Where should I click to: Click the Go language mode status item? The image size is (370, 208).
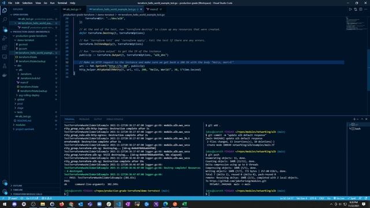click(329, 198)
